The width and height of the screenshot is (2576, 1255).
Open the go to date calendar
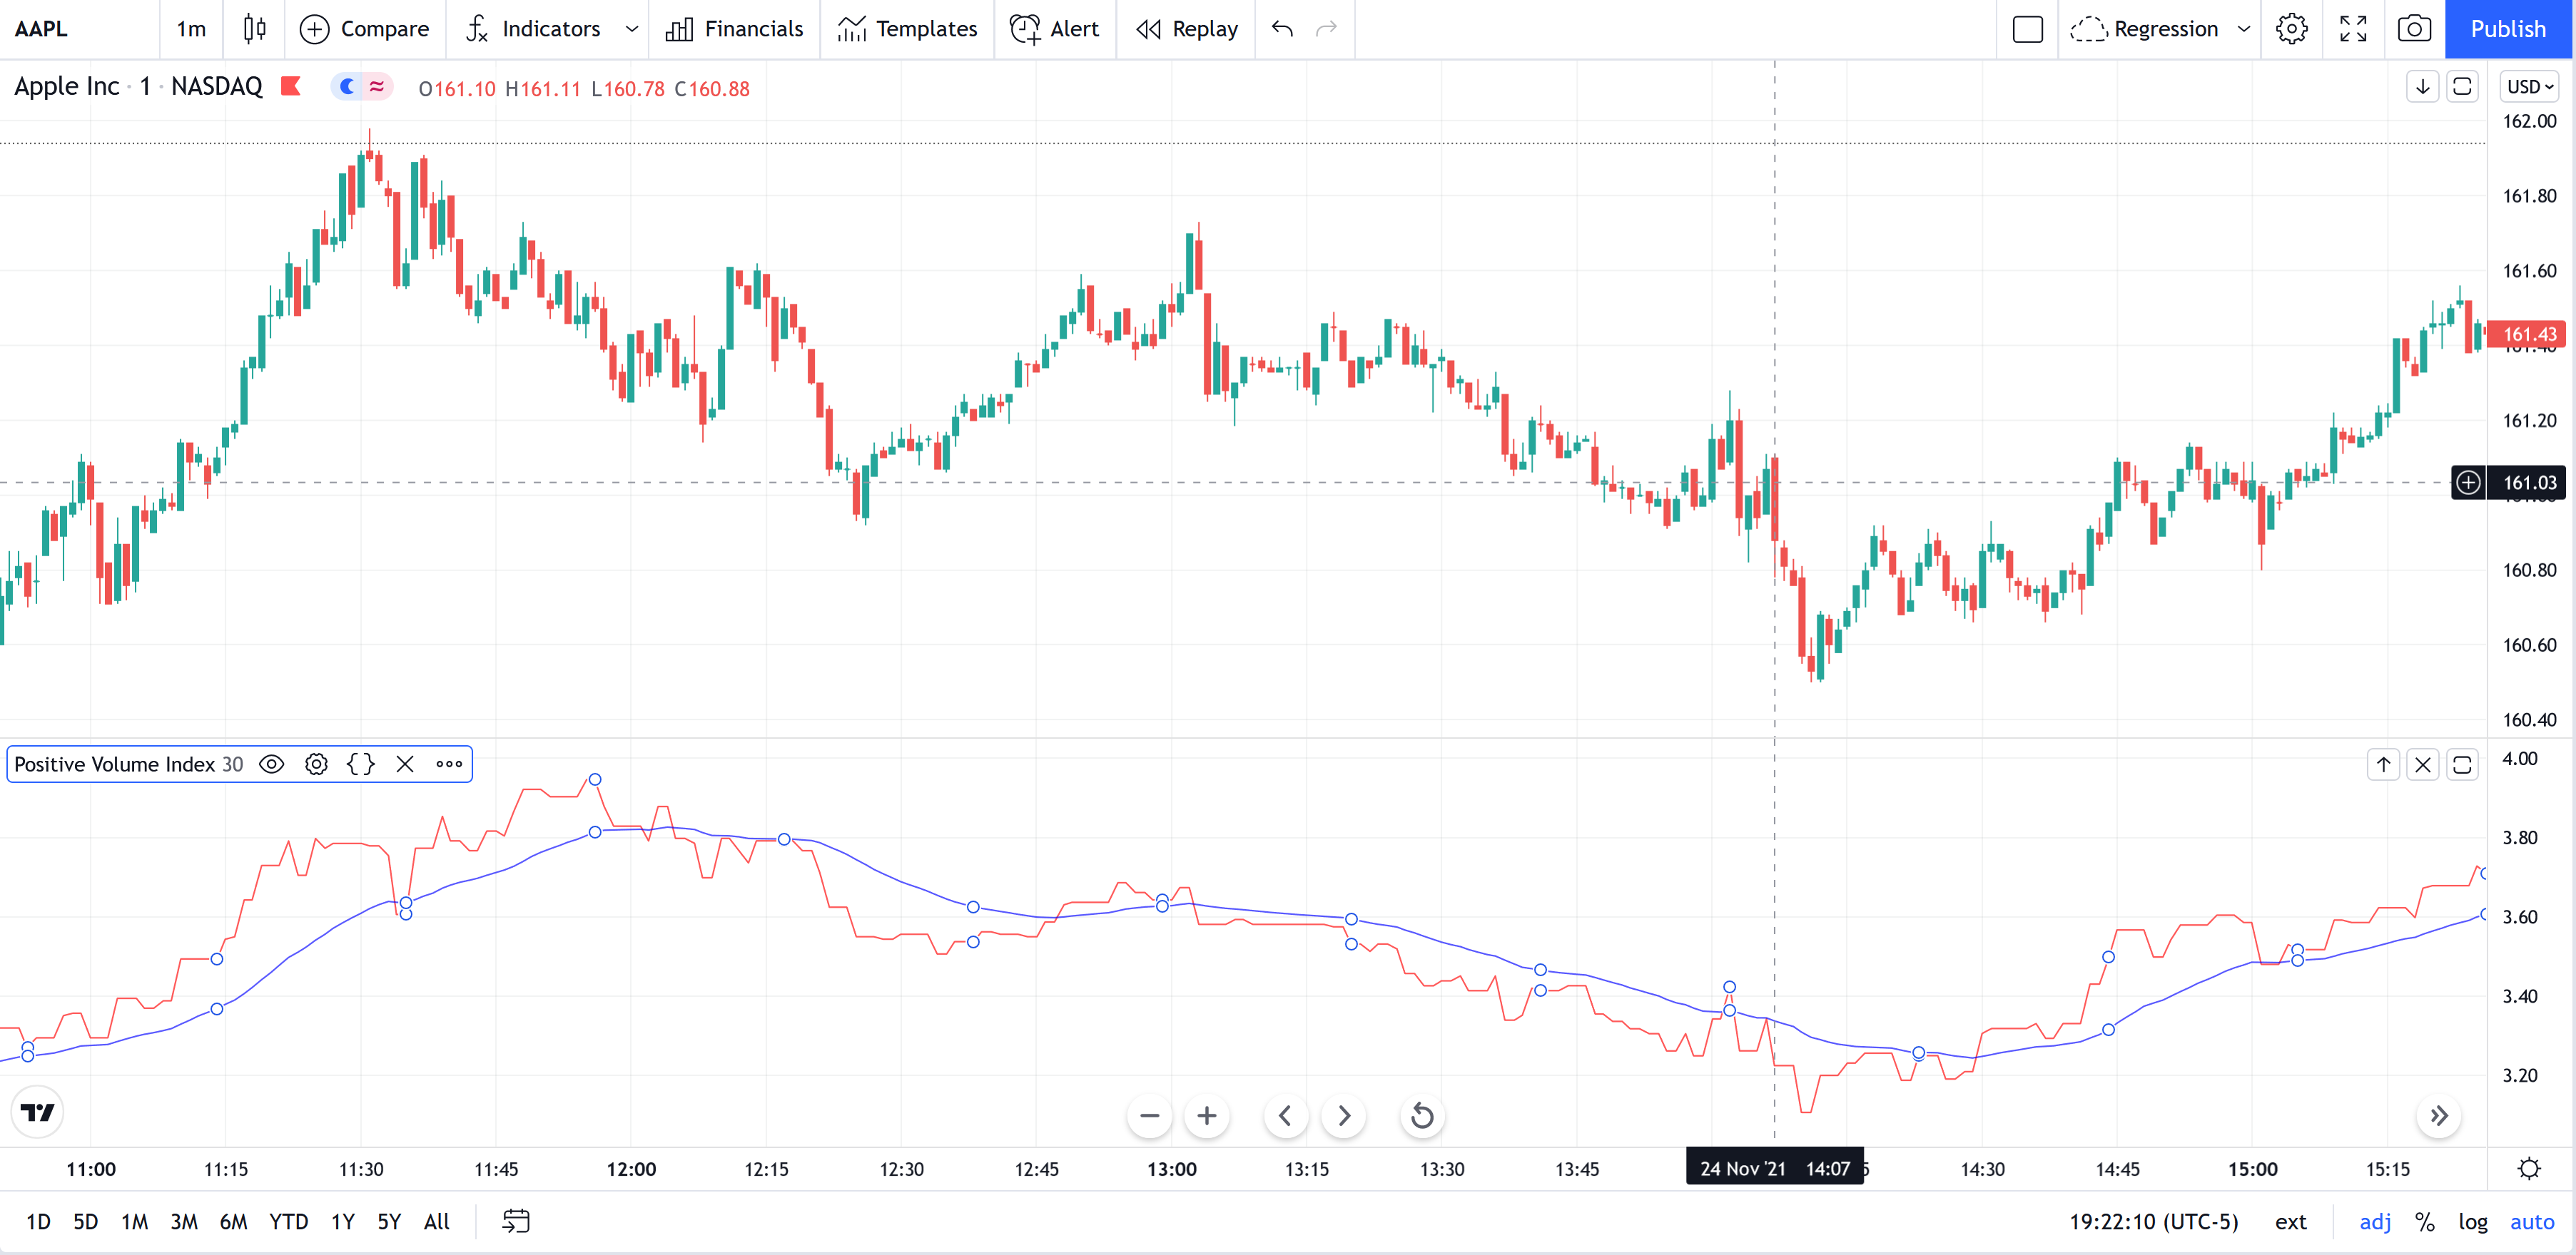[515, 1221]
